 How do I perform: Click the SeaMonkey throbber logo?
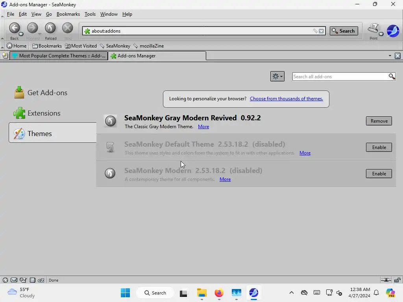393,31
